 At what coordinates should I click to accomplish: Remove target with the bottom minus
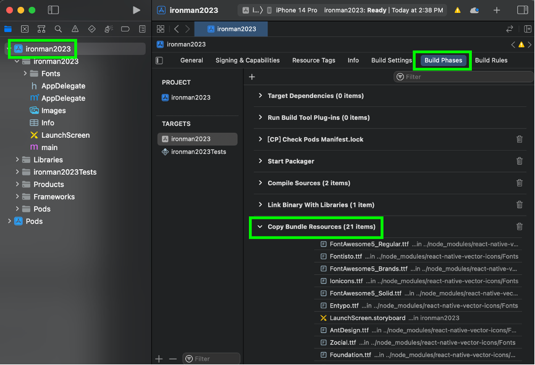[x=173, y=359]
